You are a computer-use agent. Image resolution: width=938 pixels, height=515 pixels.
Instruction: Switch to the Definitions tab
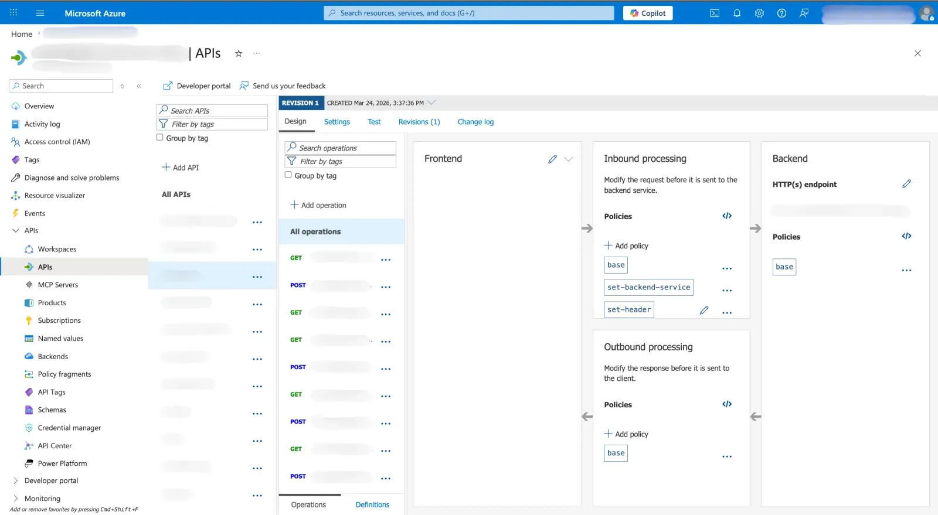pyautogui.click(x=372, y=504)
